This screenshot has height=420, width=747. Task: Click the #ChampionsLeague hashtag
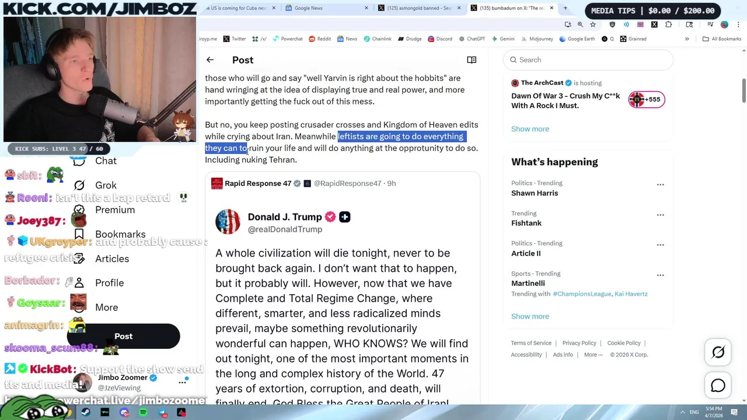pyautogui.click(x=582, y=294)
